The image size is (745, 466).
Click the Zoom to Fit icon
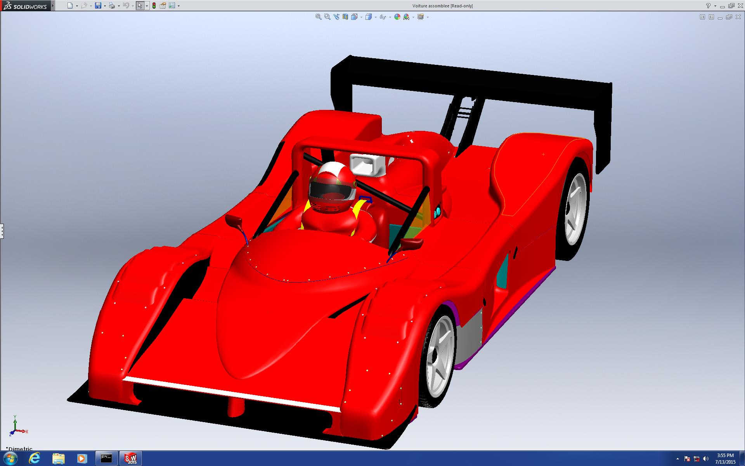[318, 17]
